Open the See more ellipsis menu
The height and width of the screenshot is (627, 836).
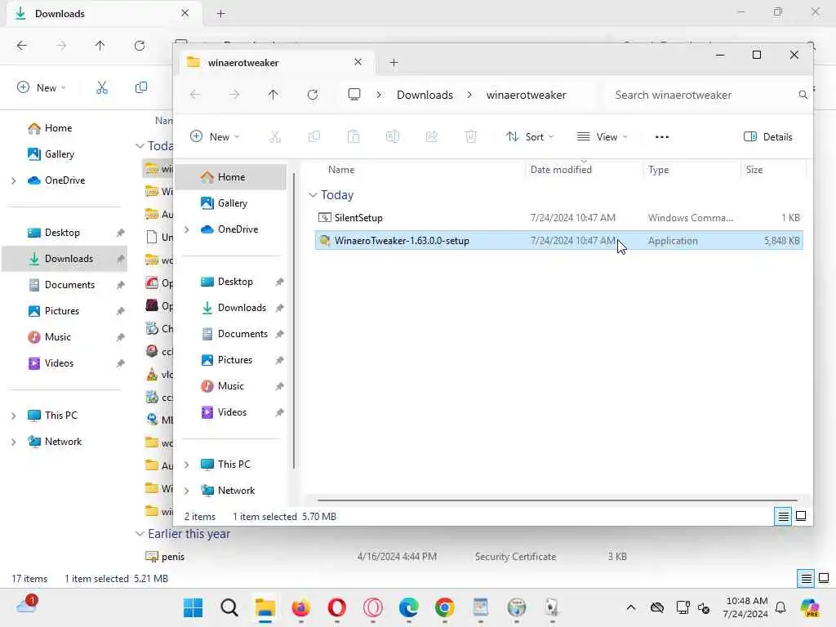click(x=661, y=137)
